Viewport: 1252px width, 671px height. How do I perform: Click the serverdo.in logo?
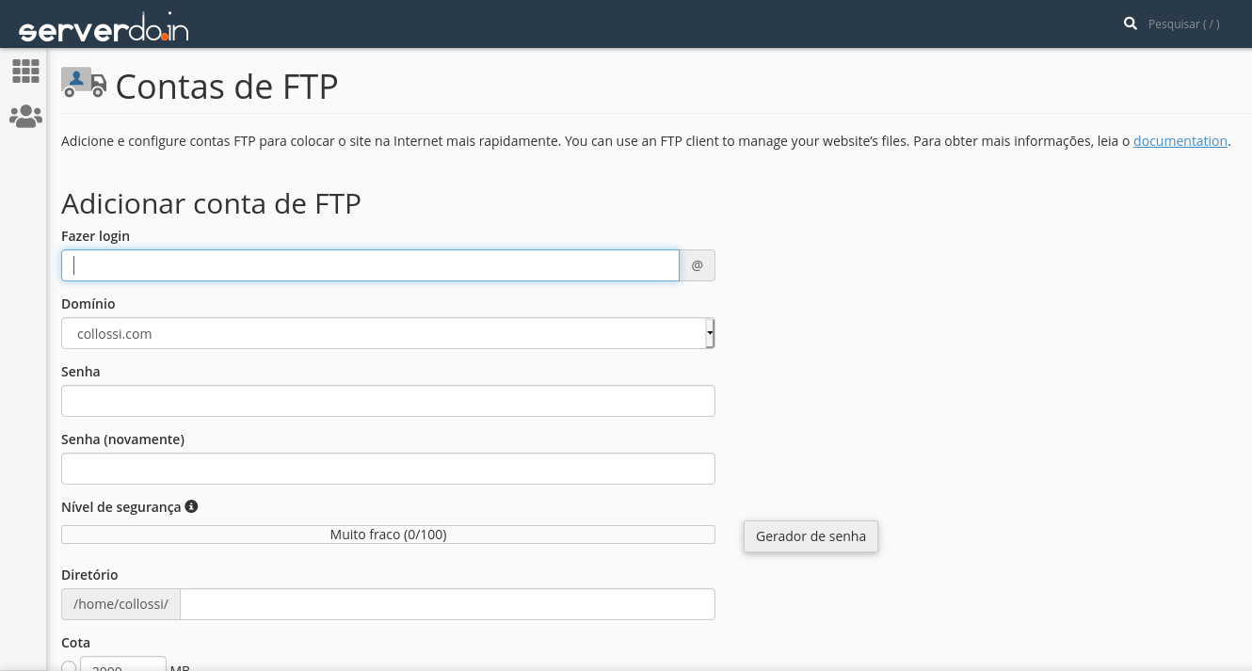[104, 28]
